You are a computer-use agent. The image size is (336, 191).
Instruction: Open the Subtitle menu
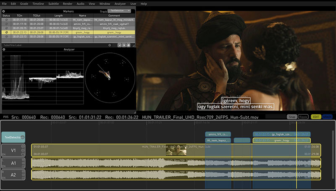click(x=54, y=4)
